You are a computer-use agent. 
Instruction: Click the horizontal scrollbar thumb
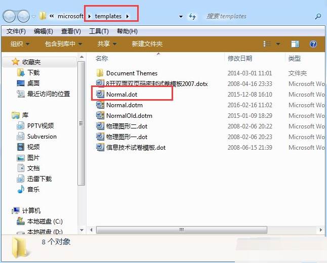pyautogui.click(x=181, y=230)
